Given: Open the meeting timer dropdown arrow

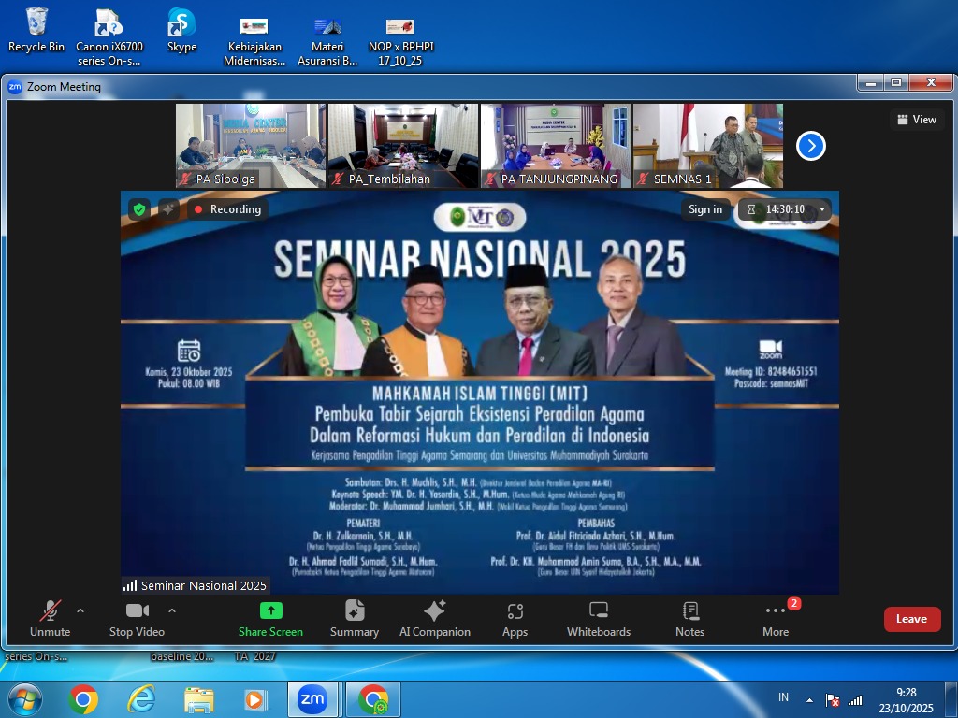Looking at the screenshot, I should 822,209.
